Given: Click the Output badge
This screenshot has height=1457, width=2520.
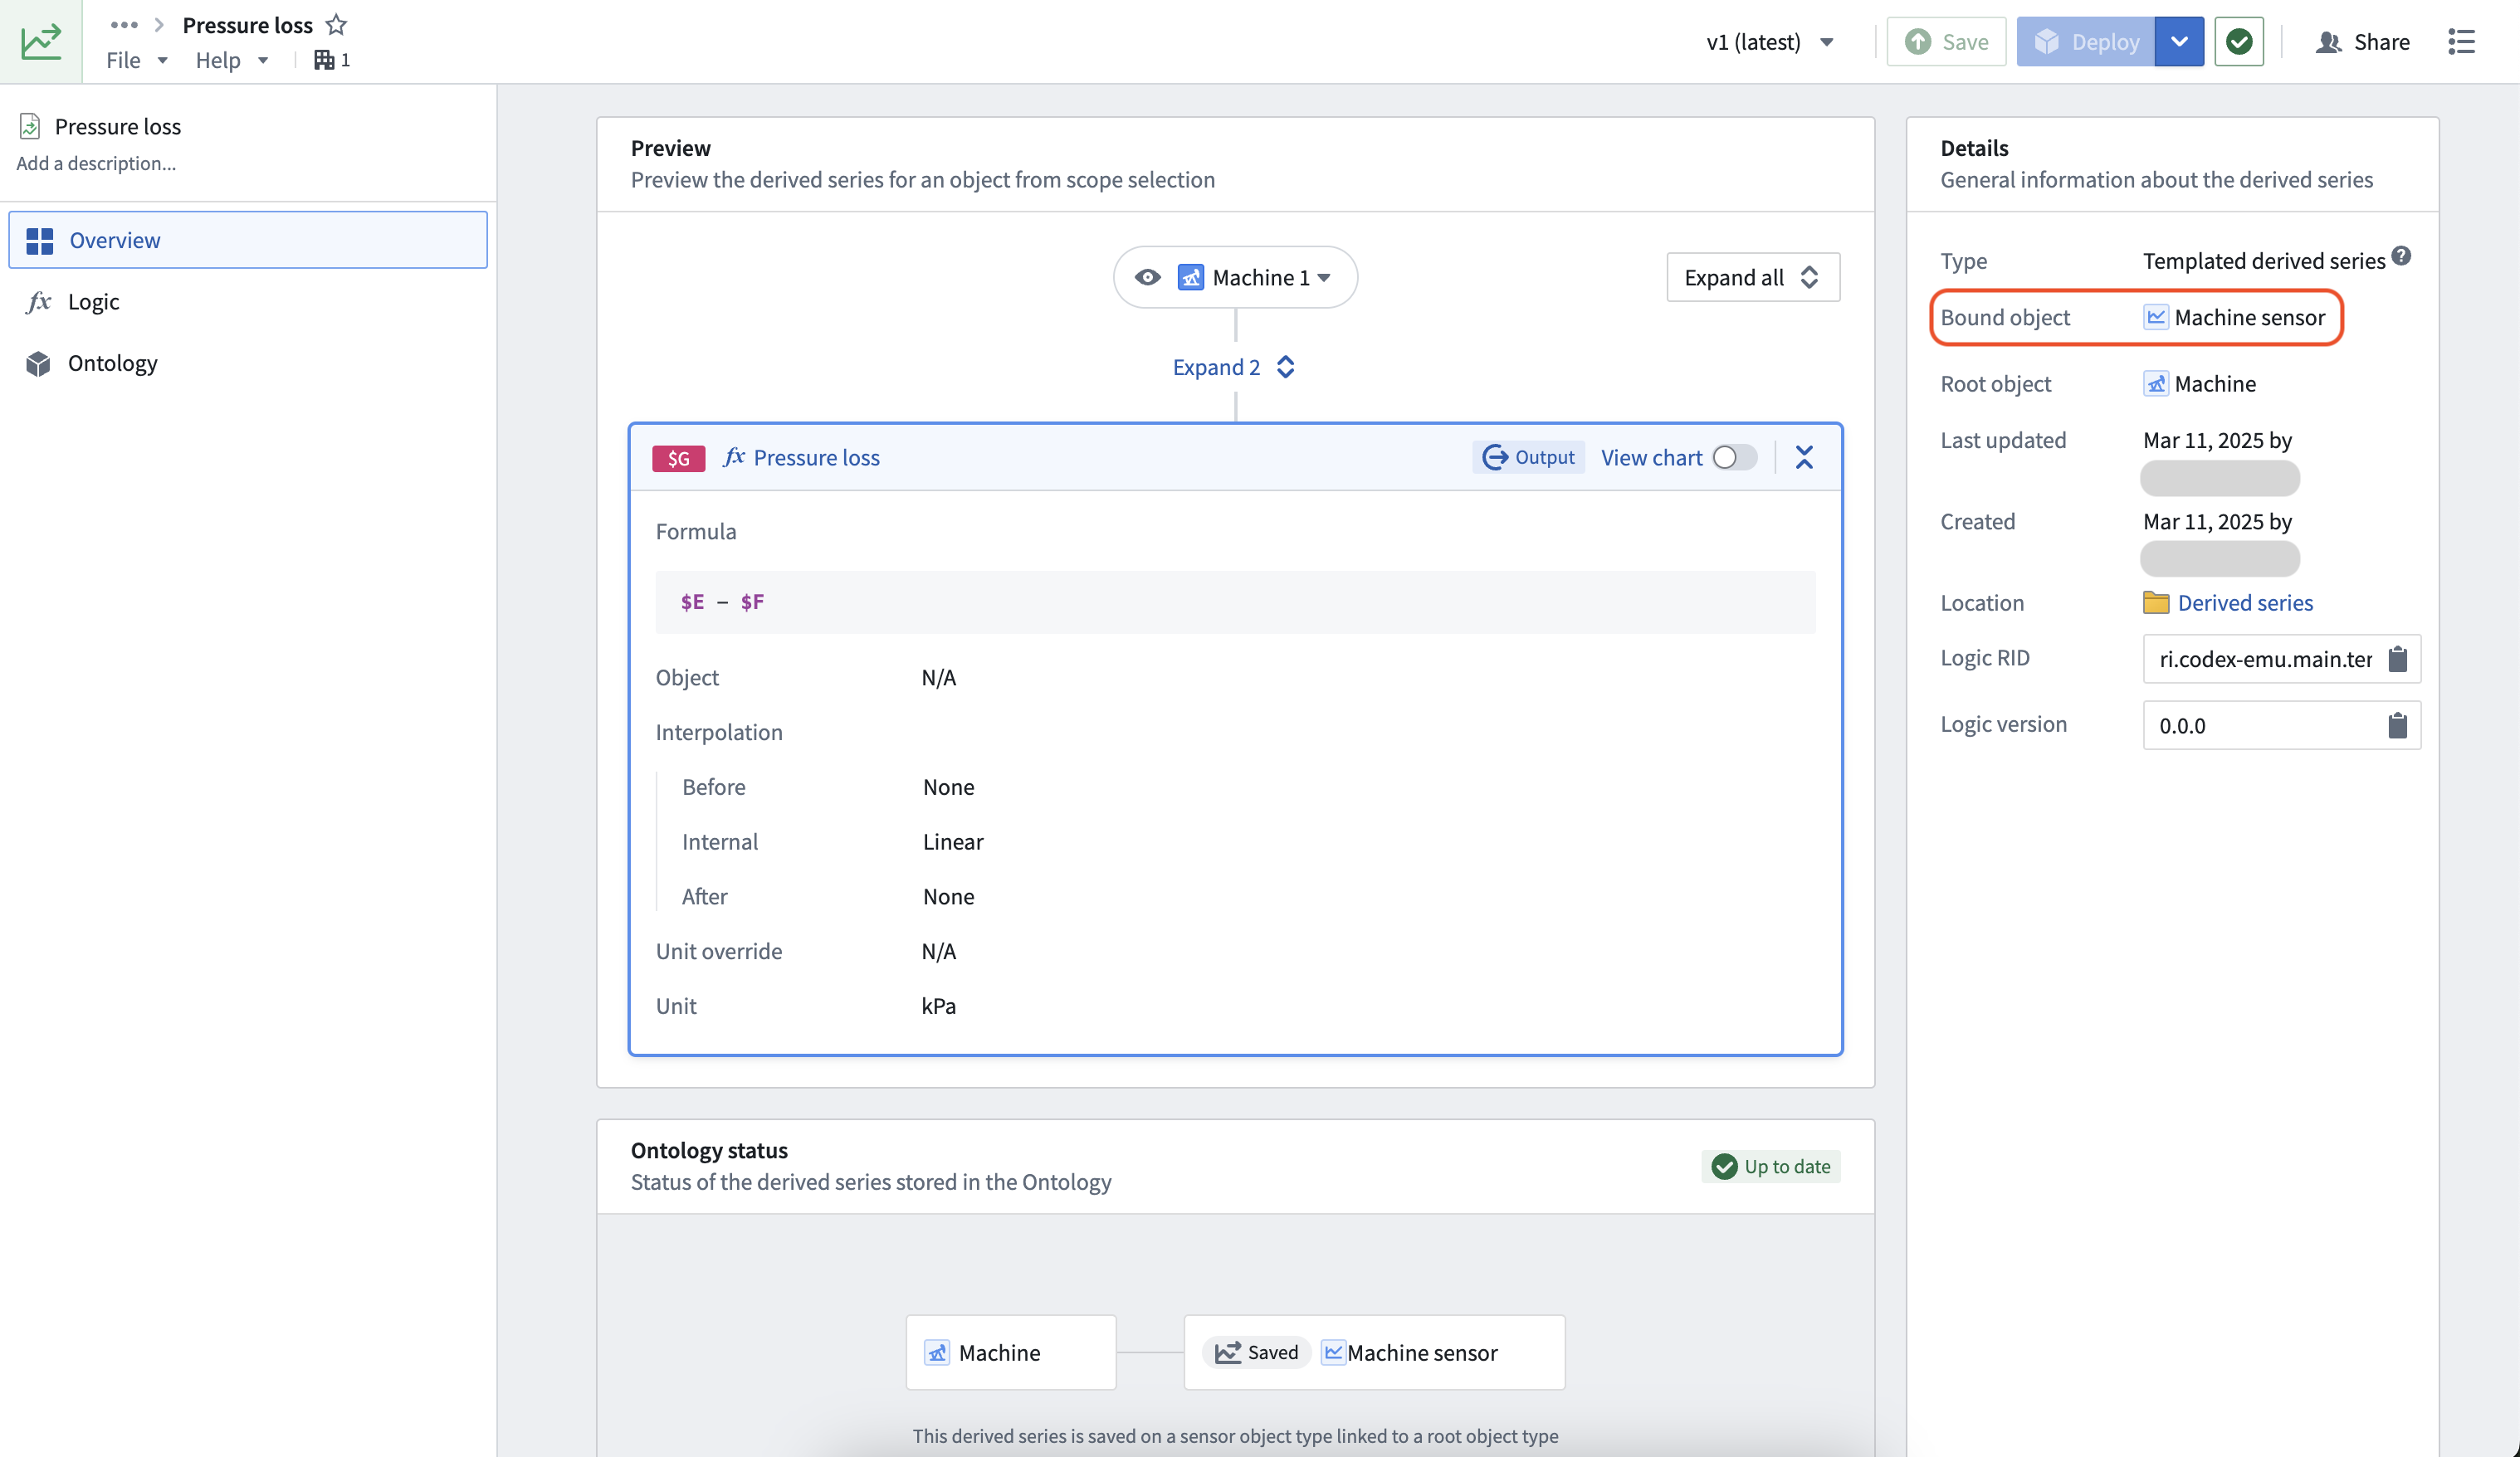Looking at the screenshot, I should 1528,456.
